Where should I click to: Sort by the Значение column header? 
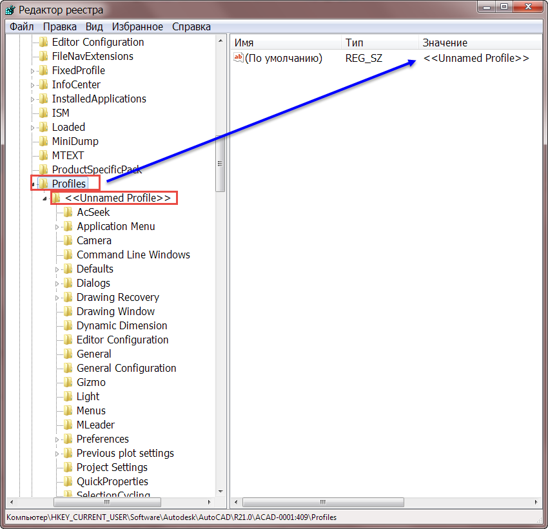(x=480, y=43)
